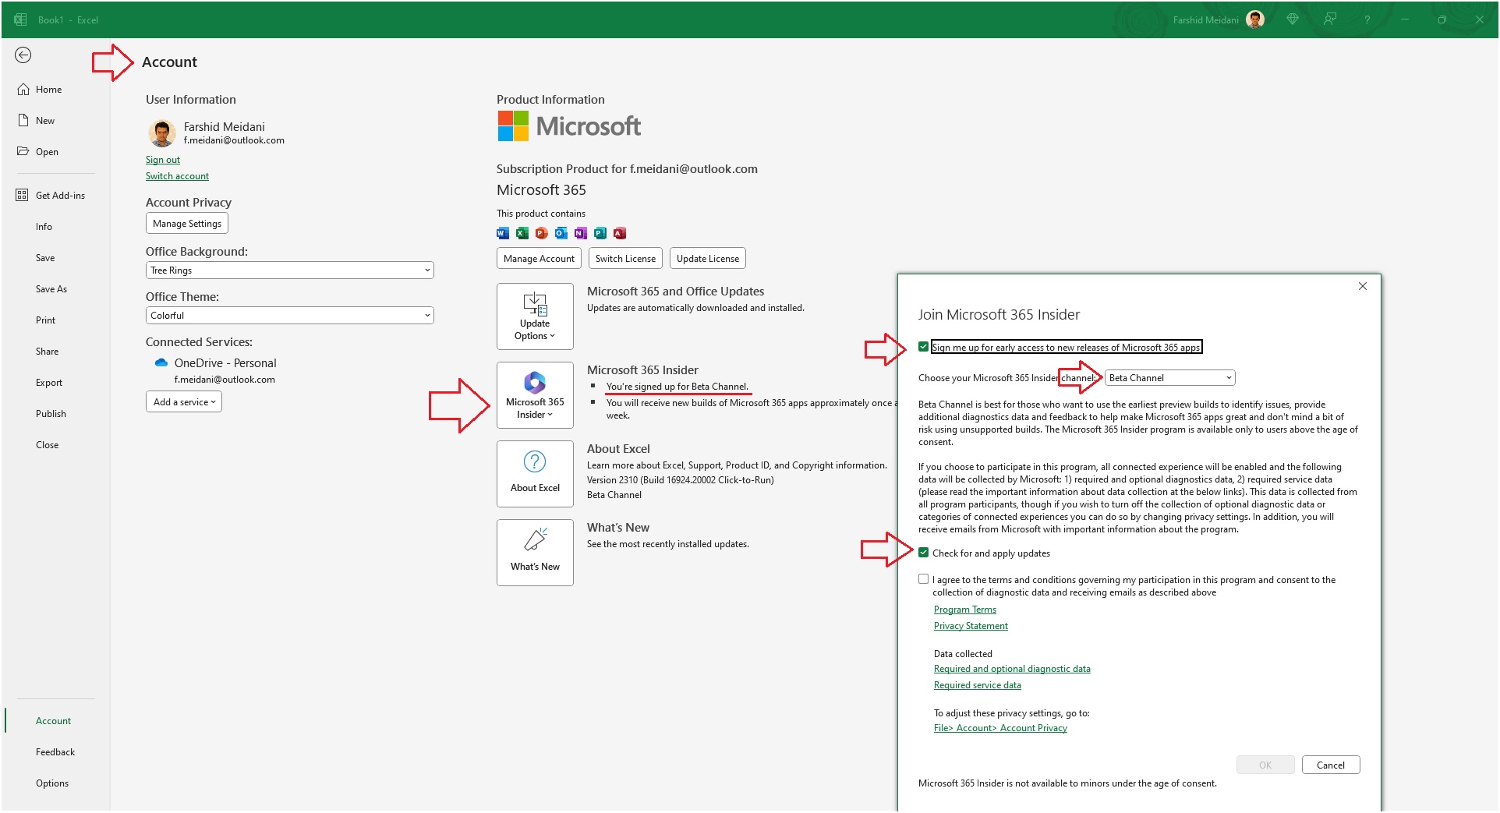Open the Required service data link
This screenshot has height=813, width=1500.
978,685
